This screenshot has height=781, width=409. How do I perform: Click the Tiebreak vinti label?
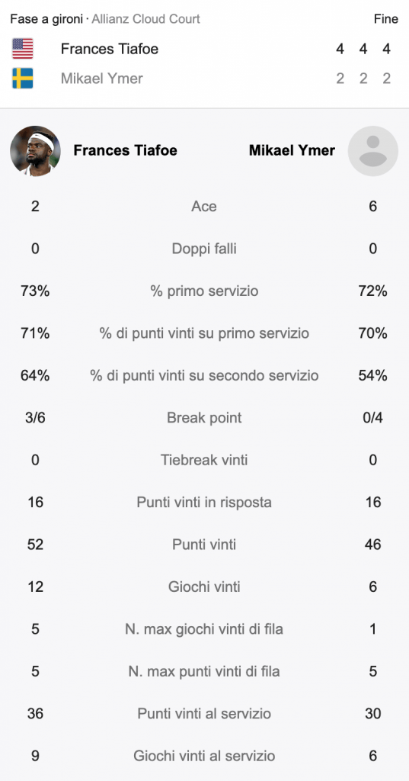(204, 460)
